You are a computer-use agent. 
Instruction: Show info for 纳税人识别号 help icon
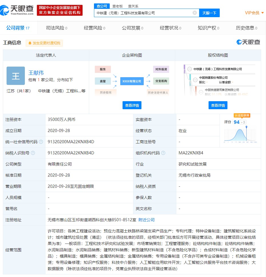33,153
